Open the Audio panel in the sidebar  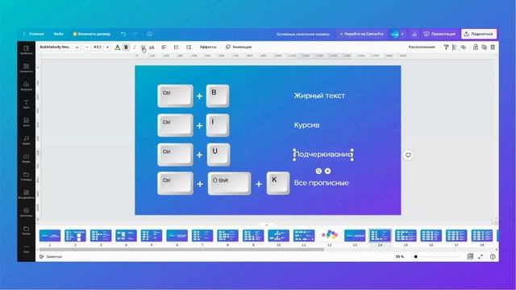[x=27, y=140]
